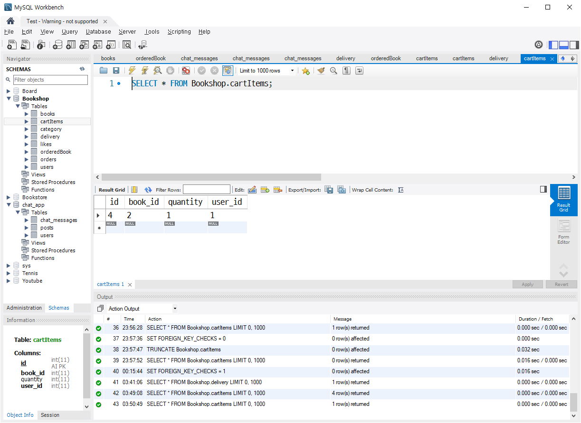Add the query to favorite snippets
Image resolution: width=581 pixels, height=423 pixels.
click(x=305, y=71)
